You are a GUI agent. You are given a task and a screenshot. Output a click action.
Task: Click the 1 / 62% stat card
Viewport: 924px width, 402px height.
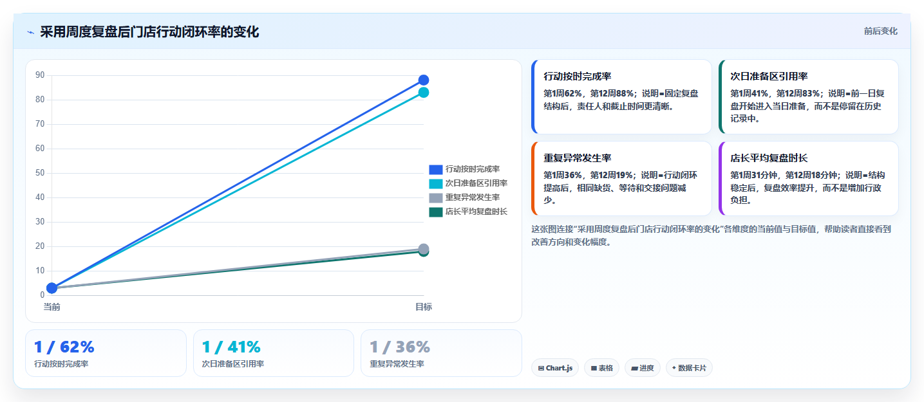[x=106, y=353]
